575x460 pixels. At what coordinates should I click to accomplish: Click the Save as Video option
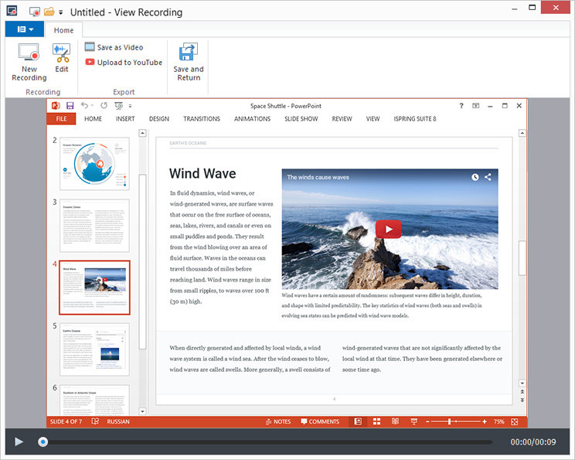(114, 47)
